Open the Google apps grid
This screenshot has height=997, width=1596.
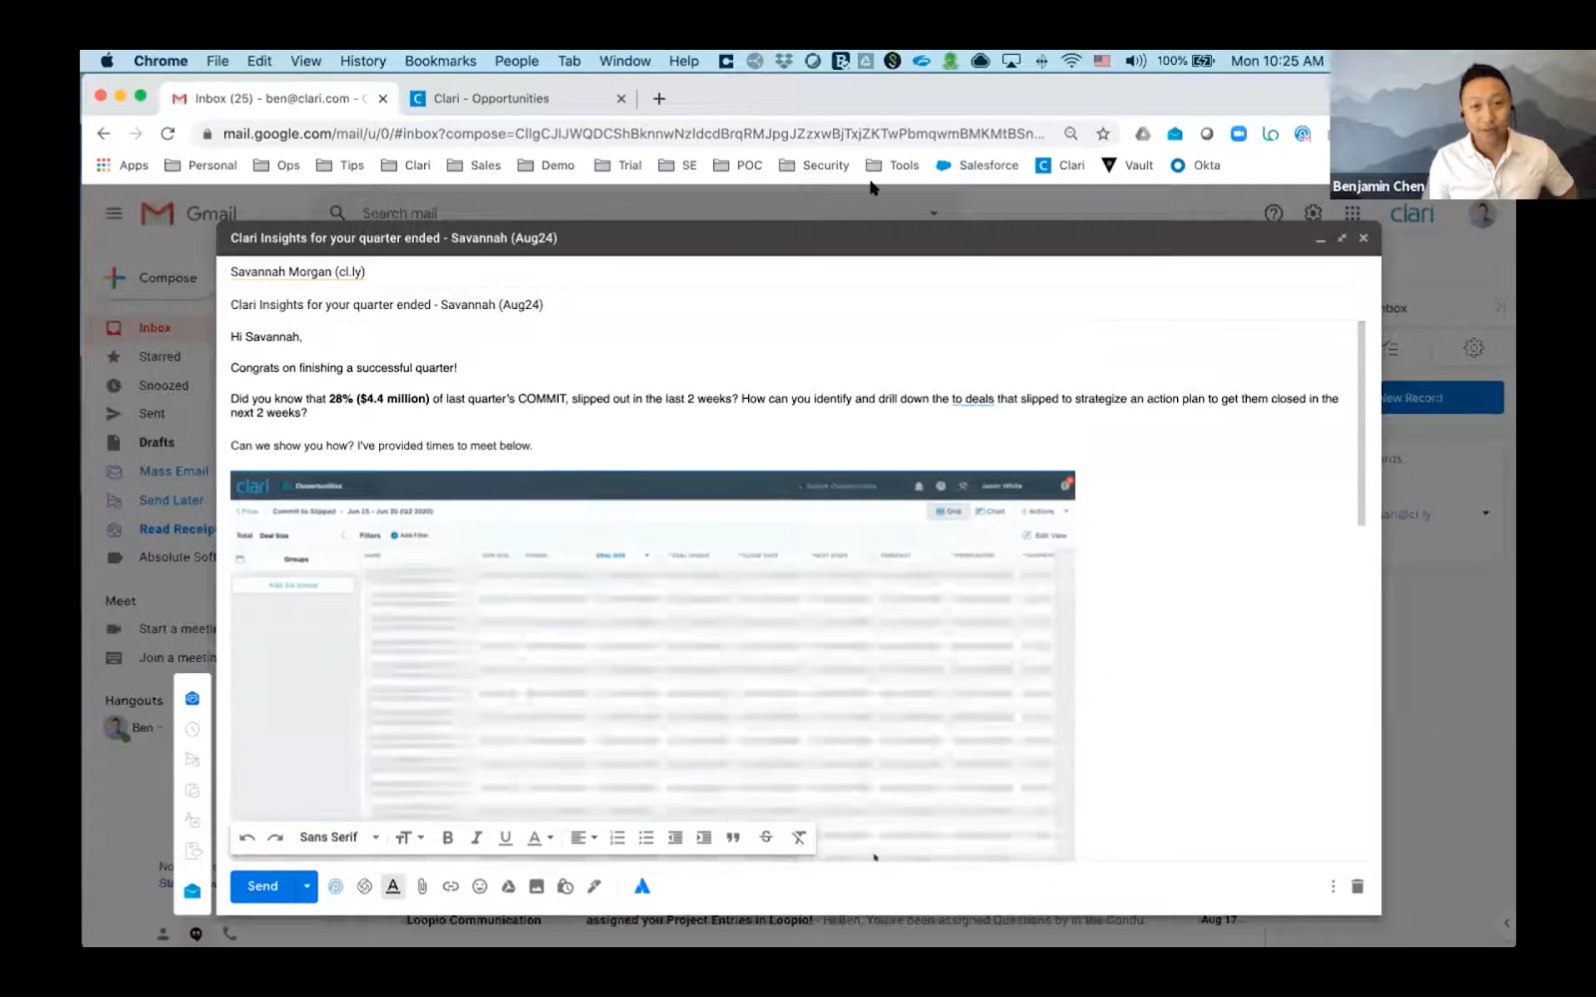point(1353,213)
